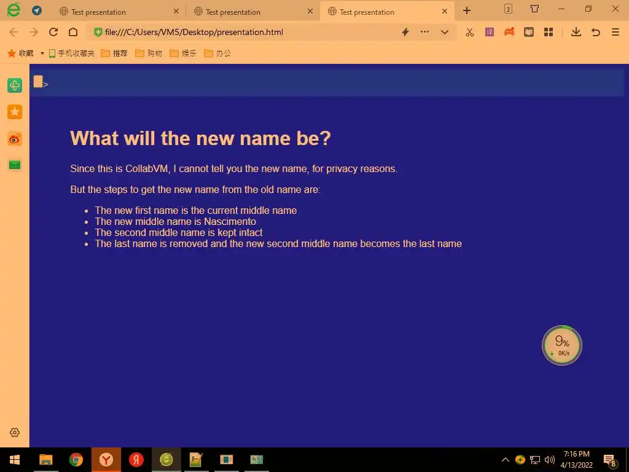The height and width of the screenshot is (472, 629).
Task: Open the downloads icon
Action: coord(576,32)
